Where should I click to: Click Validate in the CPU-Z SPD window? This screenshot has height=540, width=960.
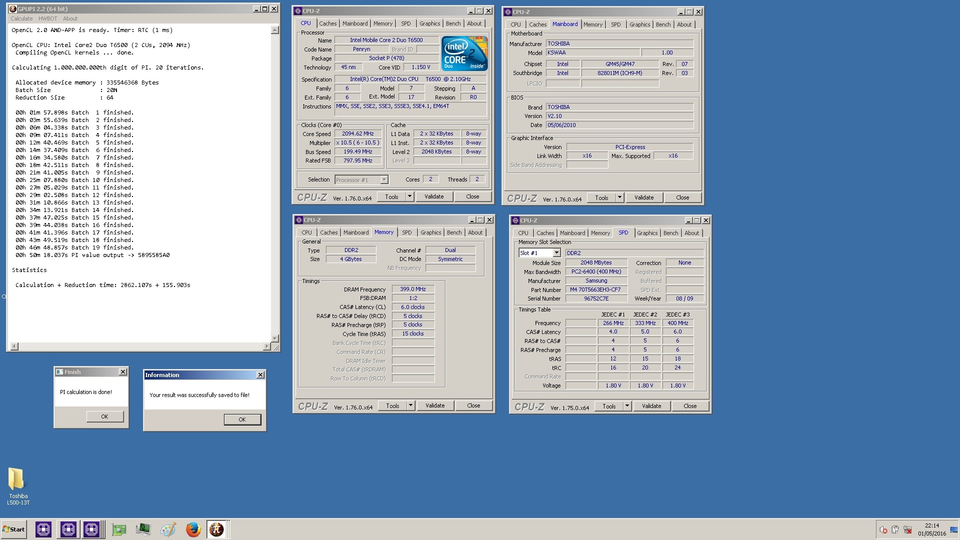(651, 406)
